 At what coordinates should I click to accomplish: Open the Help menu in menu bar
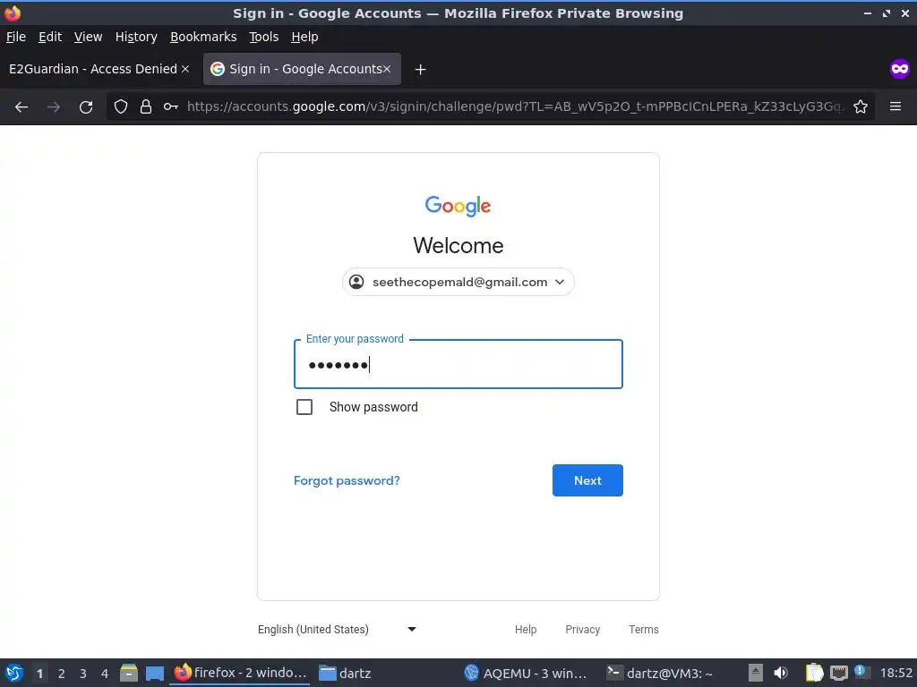click(304, 37)
